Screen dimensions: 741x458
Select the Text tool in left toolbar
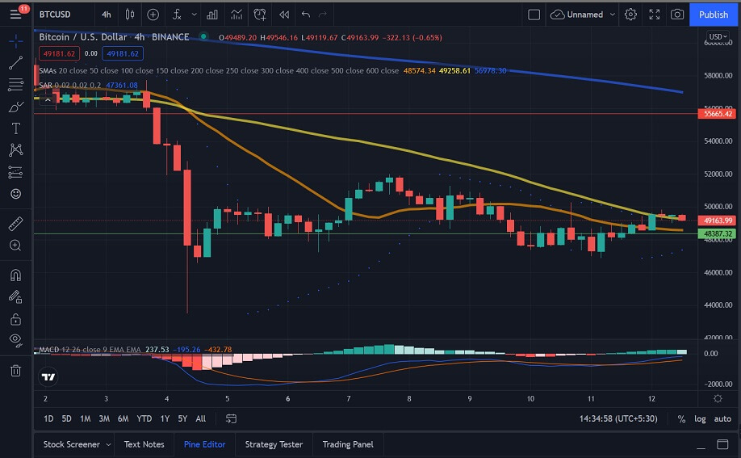(15, 128)
